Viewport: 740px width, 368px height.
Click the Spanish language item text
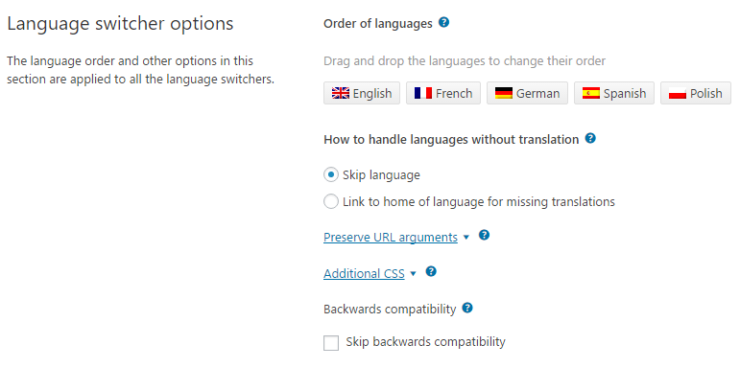[625, 93]
